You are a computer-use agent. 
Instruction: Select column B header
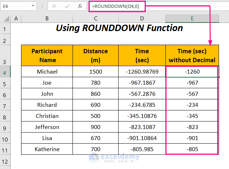[x=47, y=19]
